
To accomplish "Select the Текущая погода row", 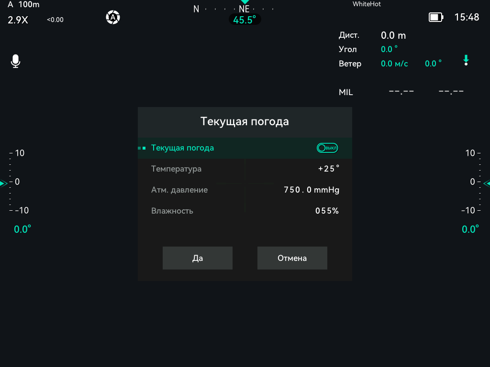I will coord(245,148).
